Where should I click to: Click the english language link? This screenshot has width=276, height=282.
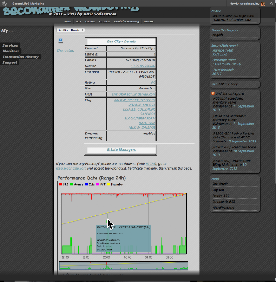point(217,35)
